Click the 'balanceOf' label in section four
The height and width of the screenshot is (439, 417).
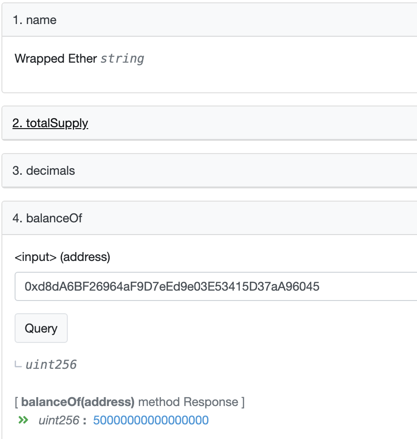[54, 218]
